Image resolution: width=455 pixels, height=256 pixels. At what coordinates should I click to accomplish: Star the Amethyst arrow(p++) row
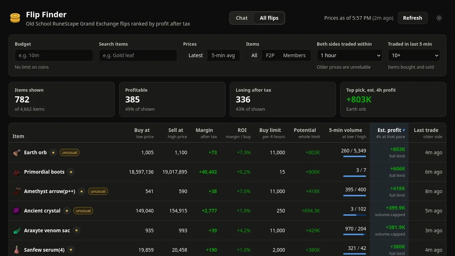82,191
